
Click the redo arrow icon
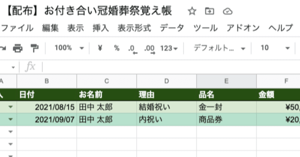3,48
